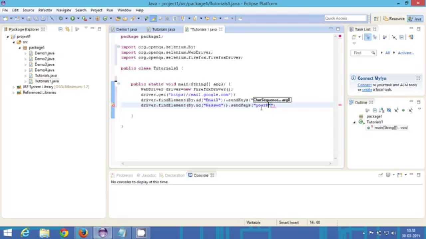Open the Debug button dropdown arrow
Viewport: 426px width, 239px height.
tap(66, 19)
